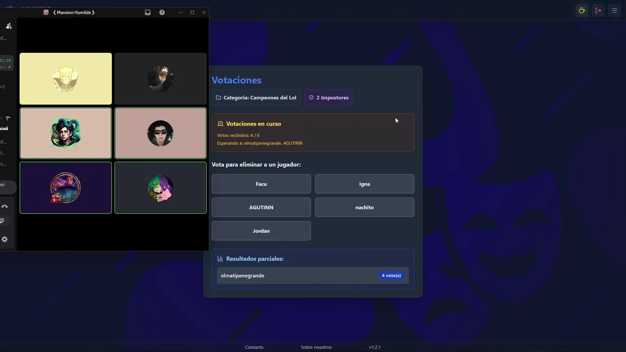
Task: Open Discord user settings gear icon
Action: click(4, 239)
